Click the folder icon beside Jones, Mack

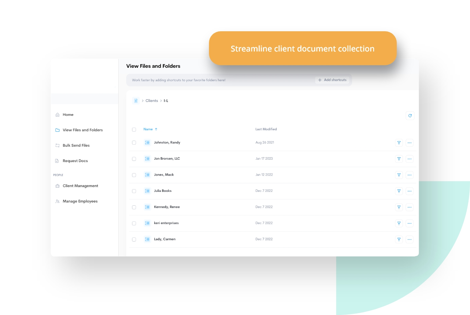[147, 175]
